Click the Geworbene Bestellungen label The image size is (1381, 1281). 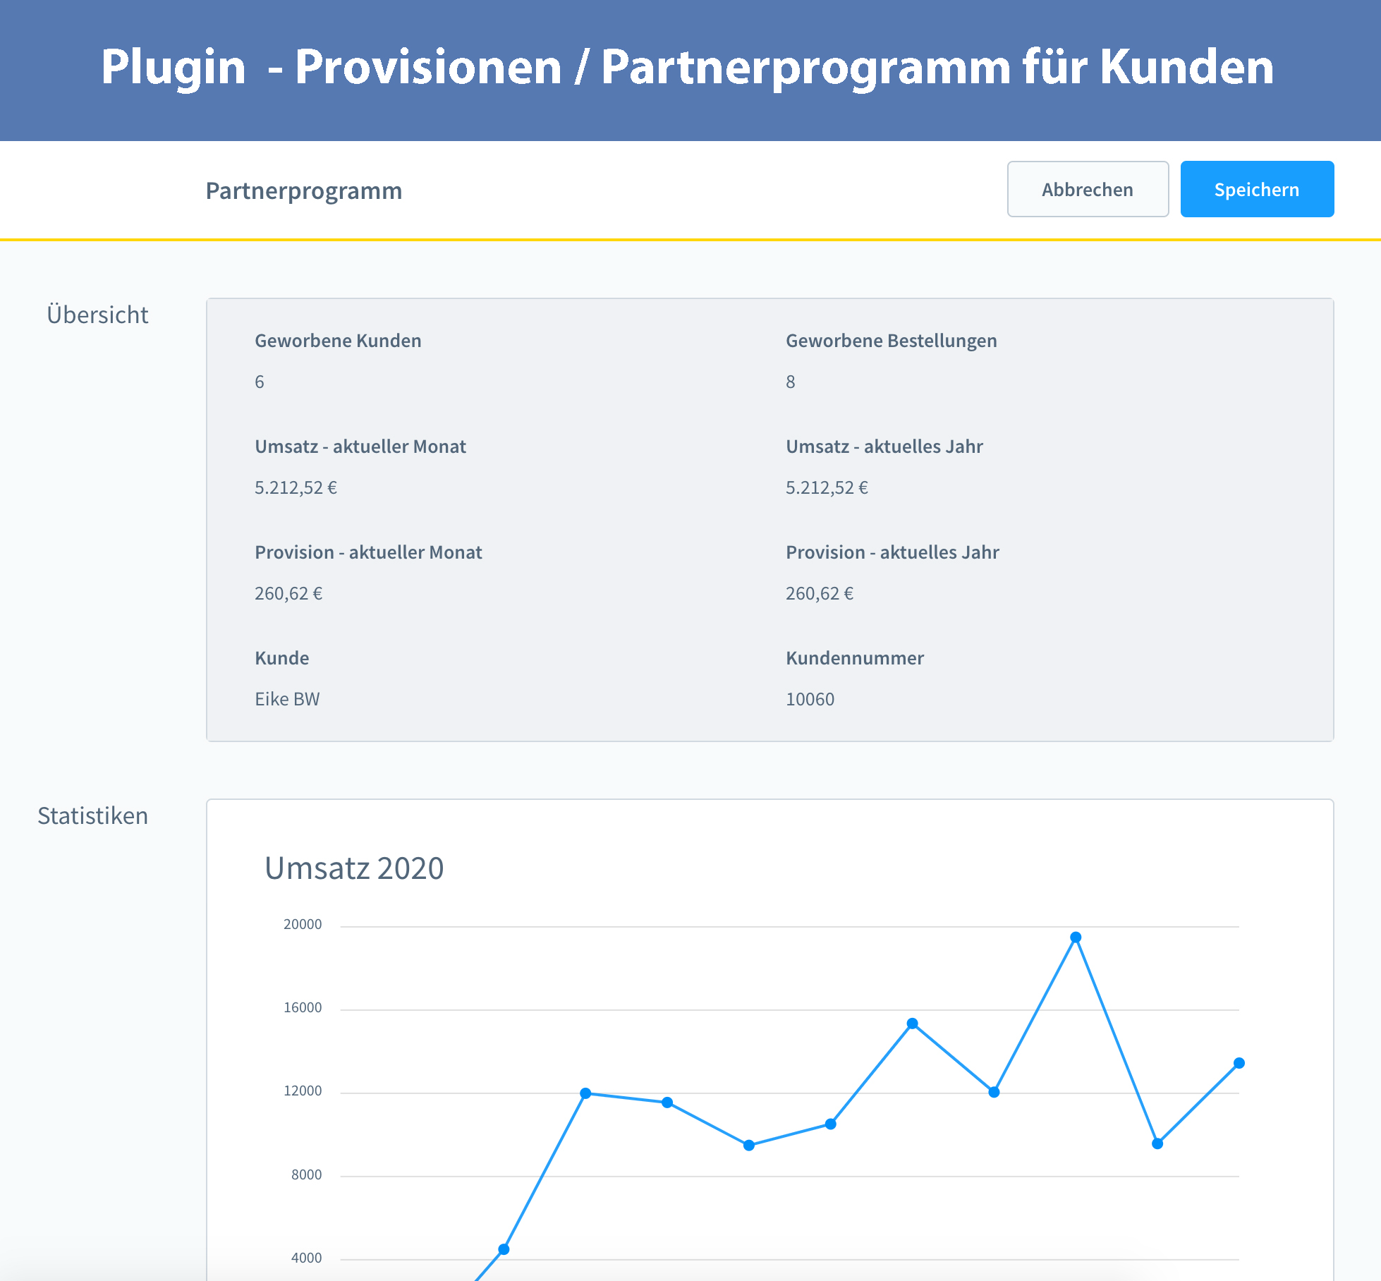pos(892,341)
